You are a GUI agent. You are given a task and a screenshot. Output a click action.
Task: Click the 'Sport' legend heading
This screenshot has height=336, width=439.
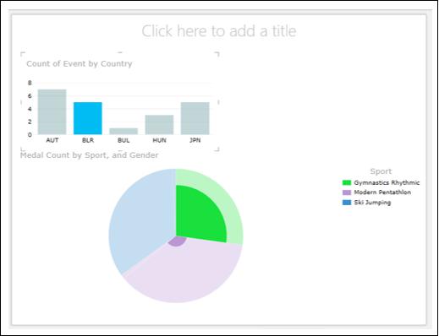[381, 171]
